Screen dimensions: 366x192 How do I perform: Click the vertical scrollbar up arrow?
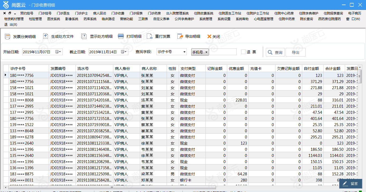[360, 67]
